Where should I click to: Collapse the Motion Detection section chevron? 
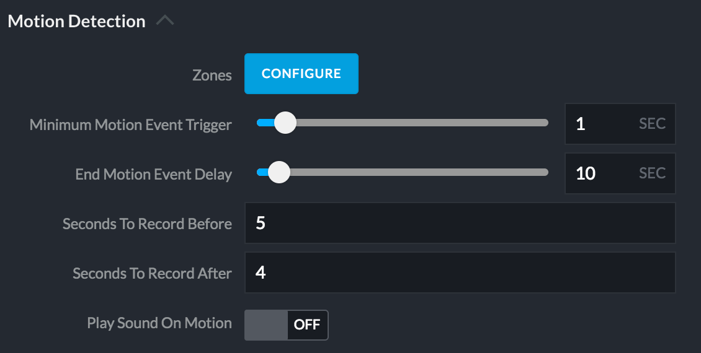coord(165,21)
